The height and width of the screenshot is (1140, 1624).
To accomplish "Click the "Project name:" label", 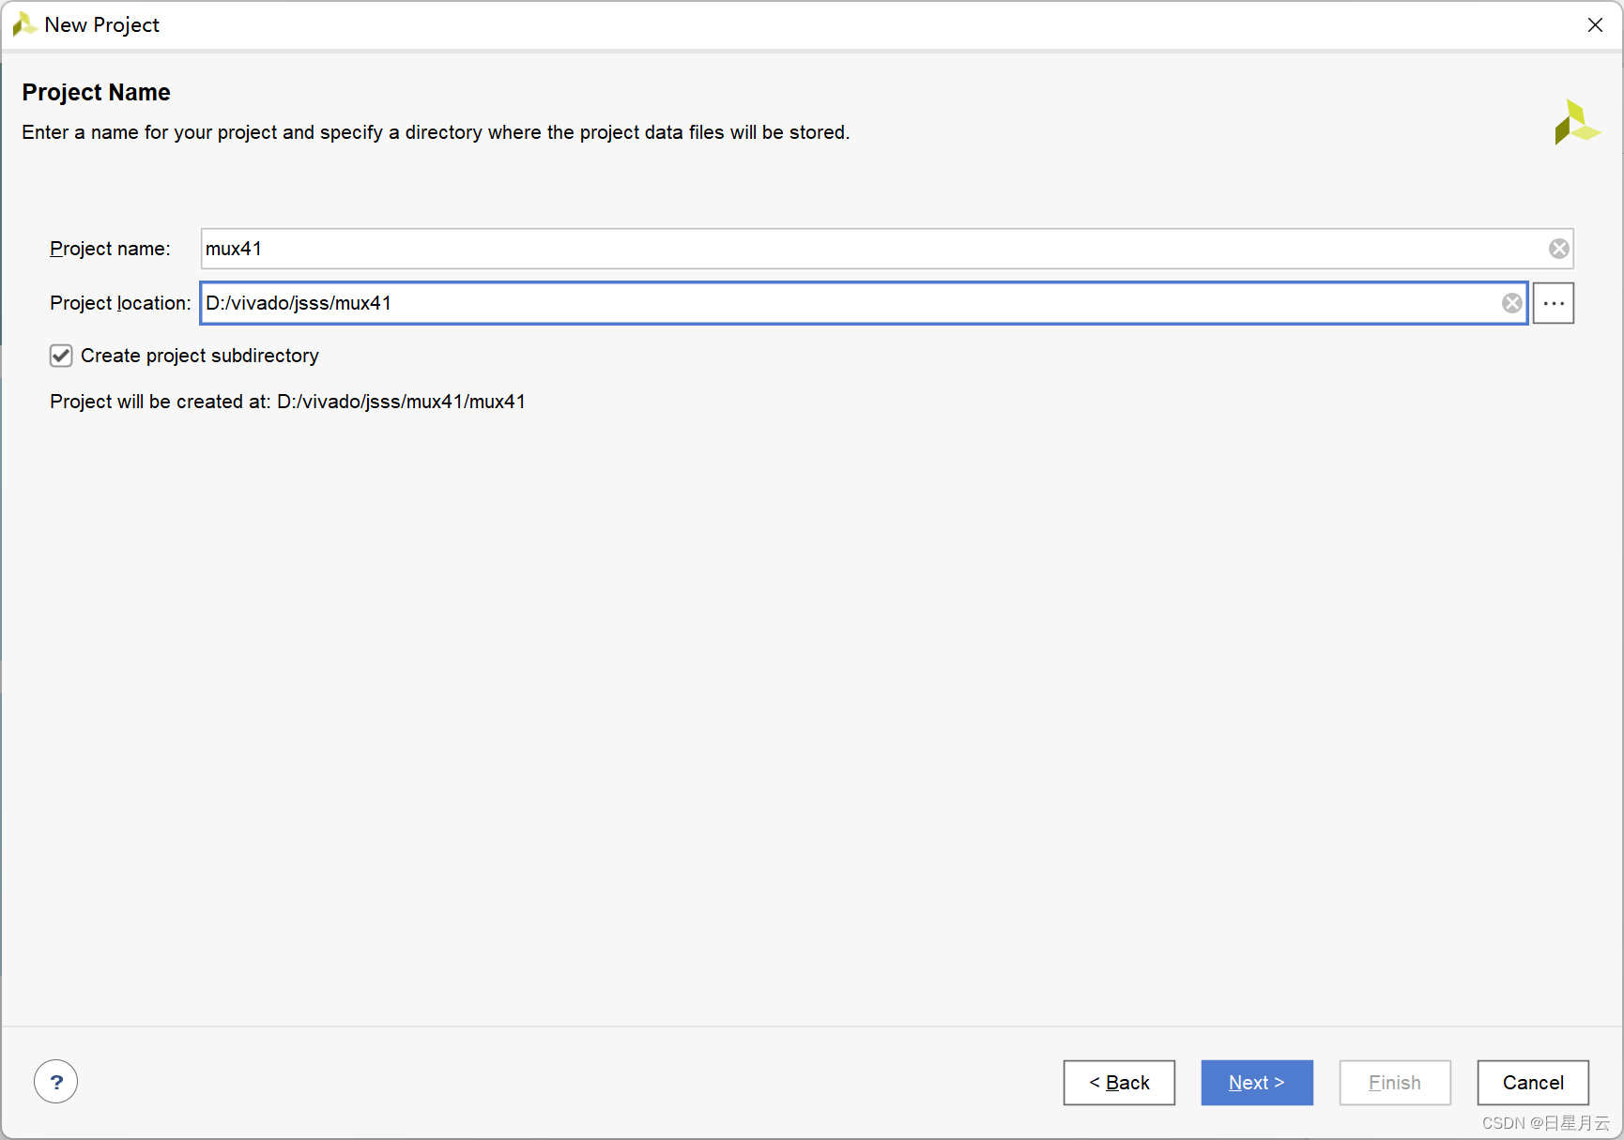I will [x=110, y=249].
